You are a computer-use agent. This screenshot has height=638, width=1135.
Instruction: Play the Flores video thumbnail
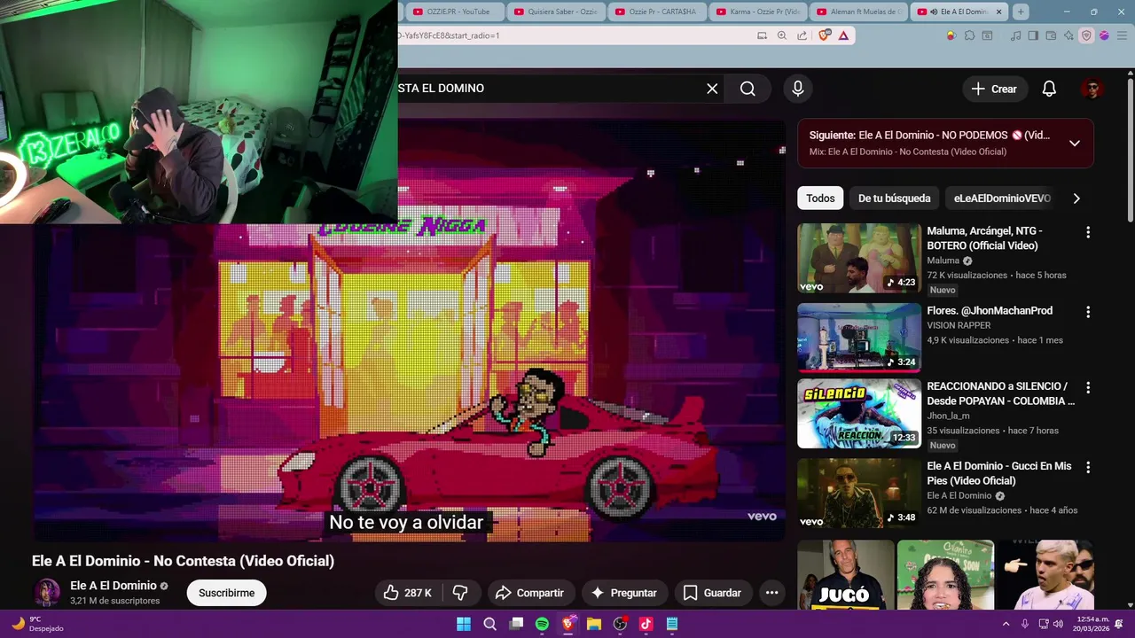[x=859, y=338]
